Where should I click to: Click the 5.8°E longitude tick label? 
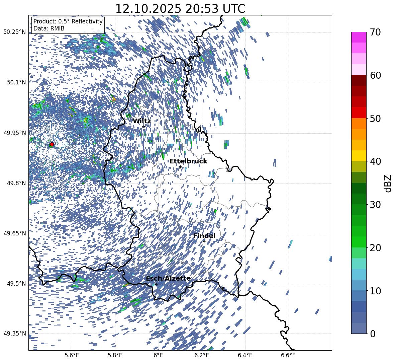tap(115, 356)
